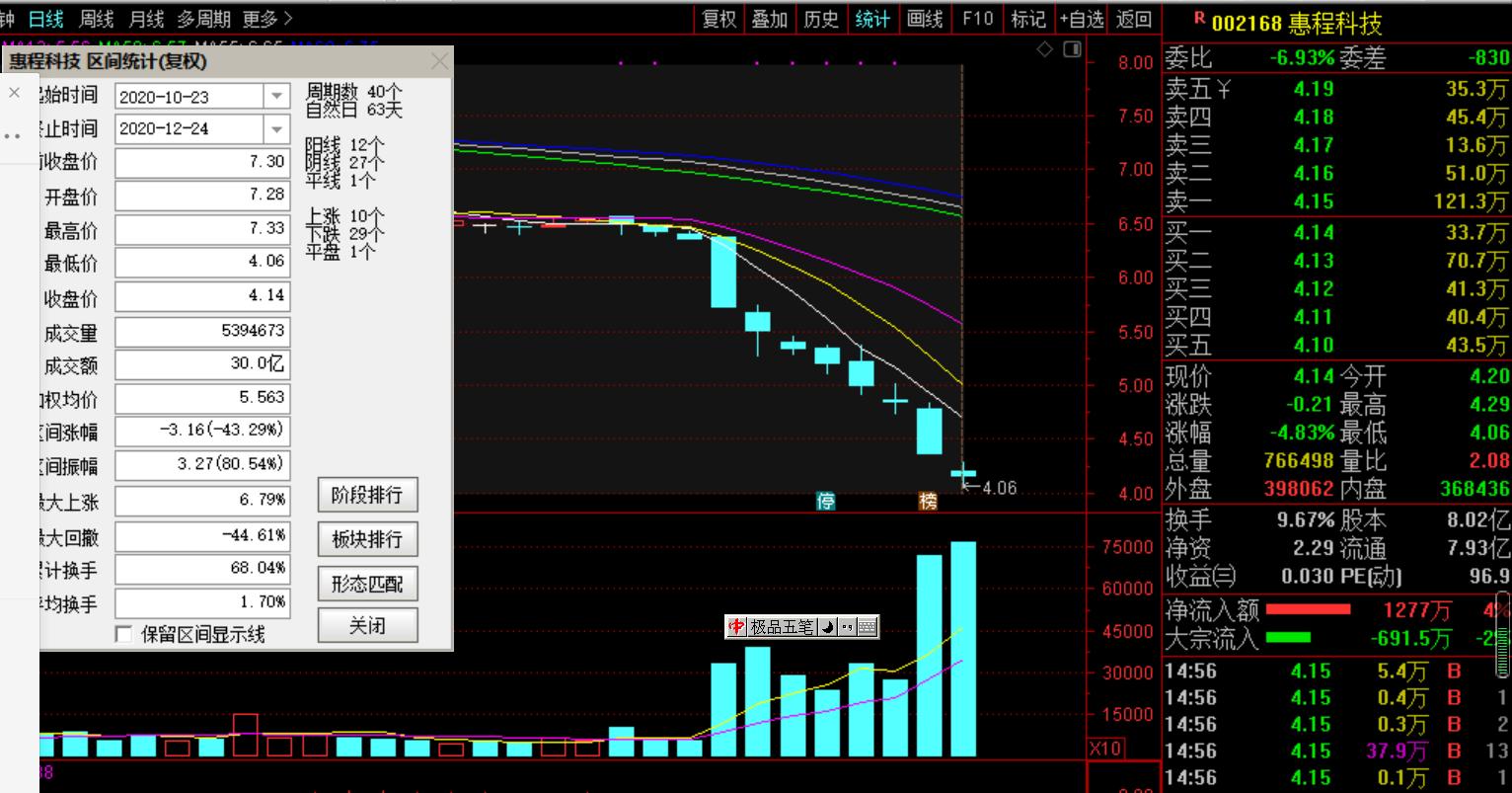Click the teal 停 marker on chart
Screen dimensions: 1512x793
point(826,502)
